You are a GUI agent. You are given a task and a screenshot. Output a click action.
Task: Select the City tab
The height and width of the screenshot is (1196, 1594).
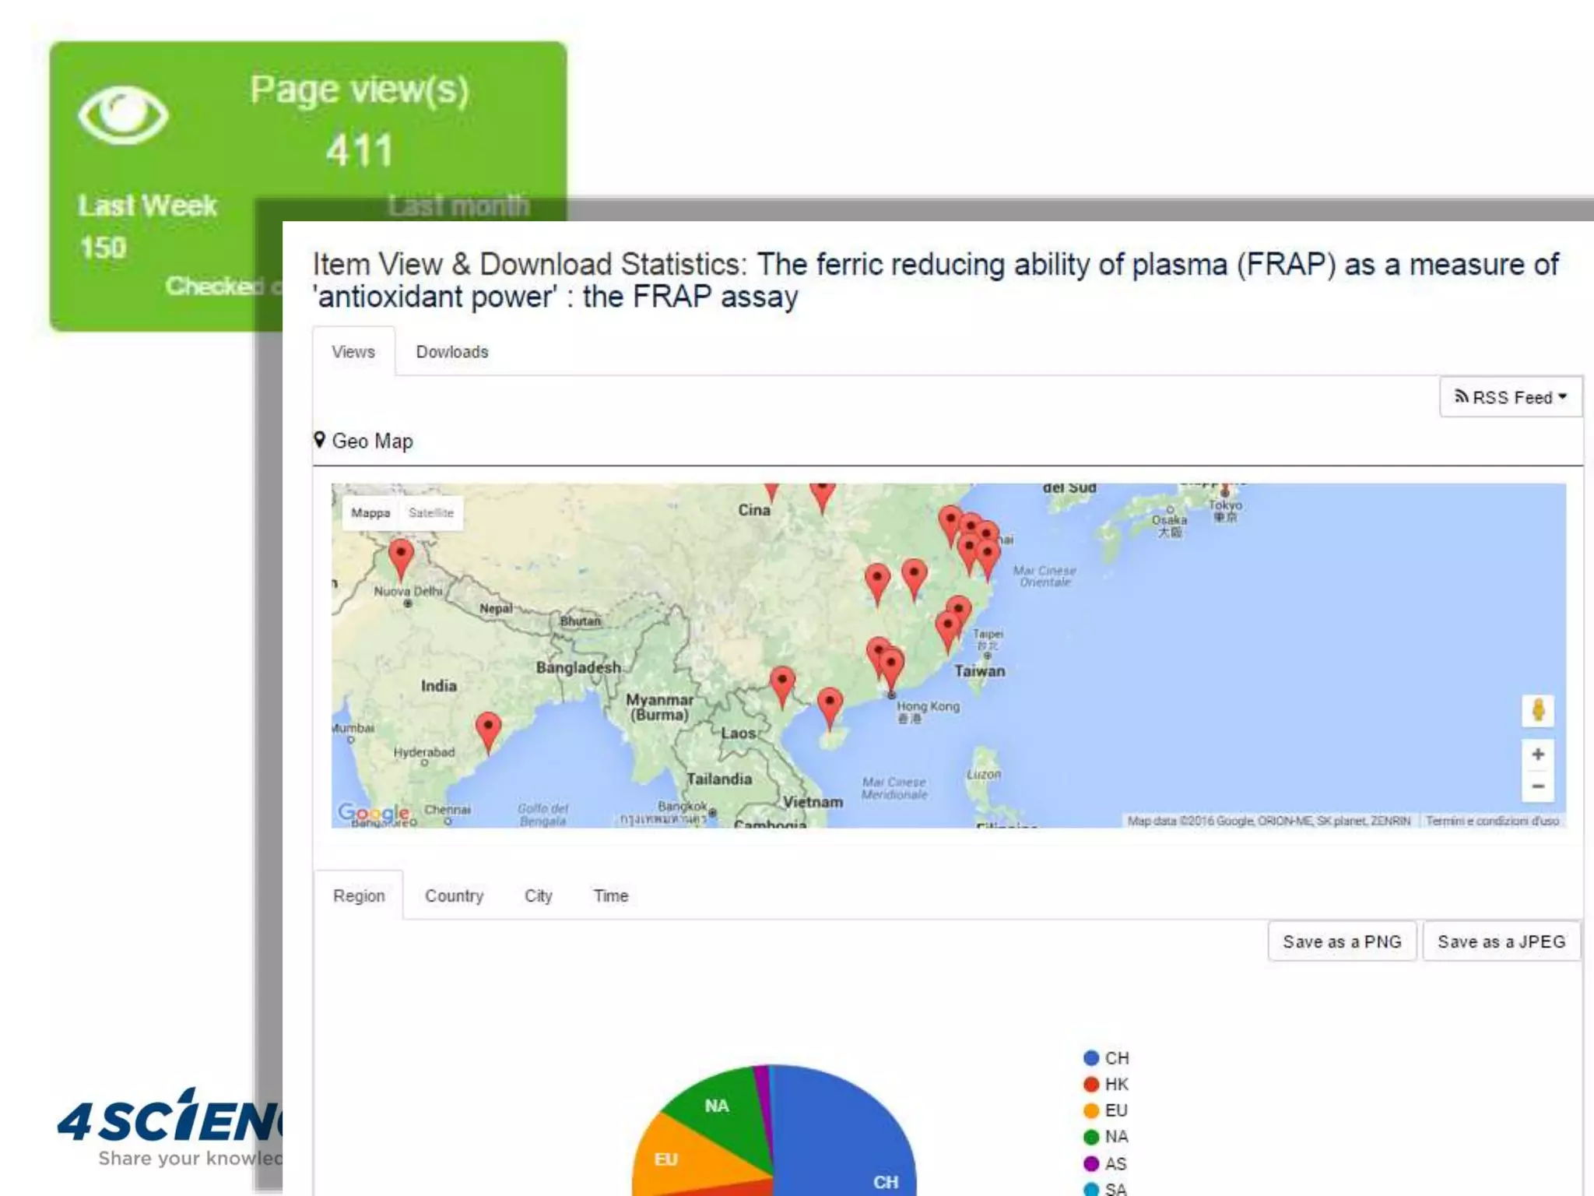(538, 896)
